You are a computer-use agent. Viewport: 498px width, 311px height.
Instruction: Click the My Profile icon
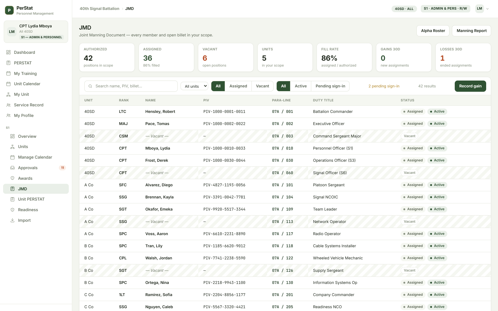point(8,115)
